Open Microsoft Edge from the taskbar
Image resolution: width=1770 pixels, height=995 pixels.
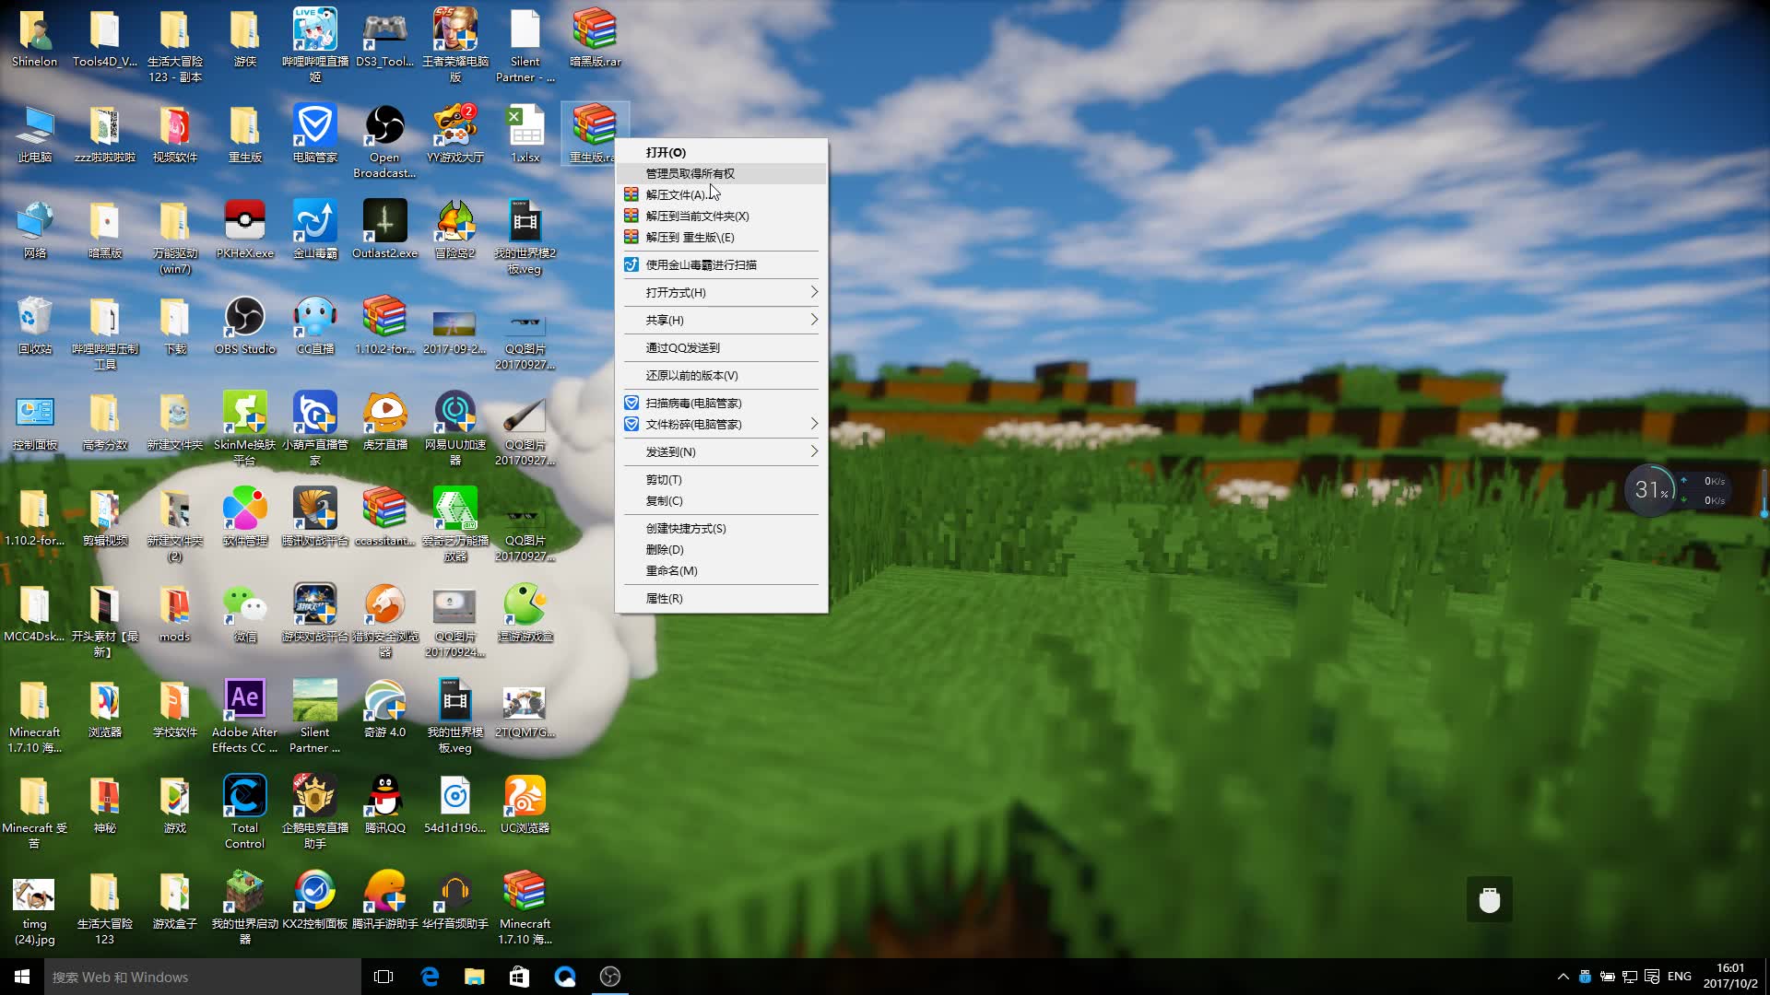430,977
